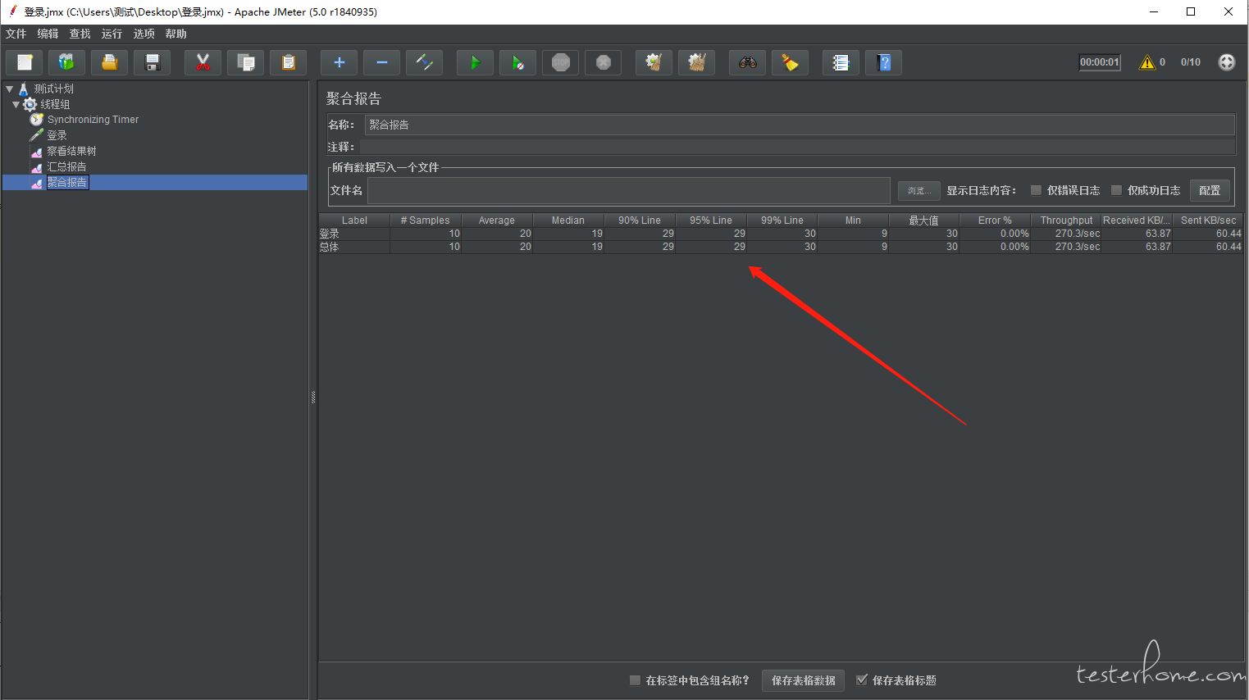Click the 配置 button
This screenshot has height=700, width=1249.
[1210, 190]
